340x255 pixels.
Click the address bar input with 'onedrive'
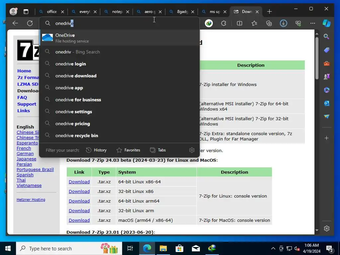tap(120, 23)
